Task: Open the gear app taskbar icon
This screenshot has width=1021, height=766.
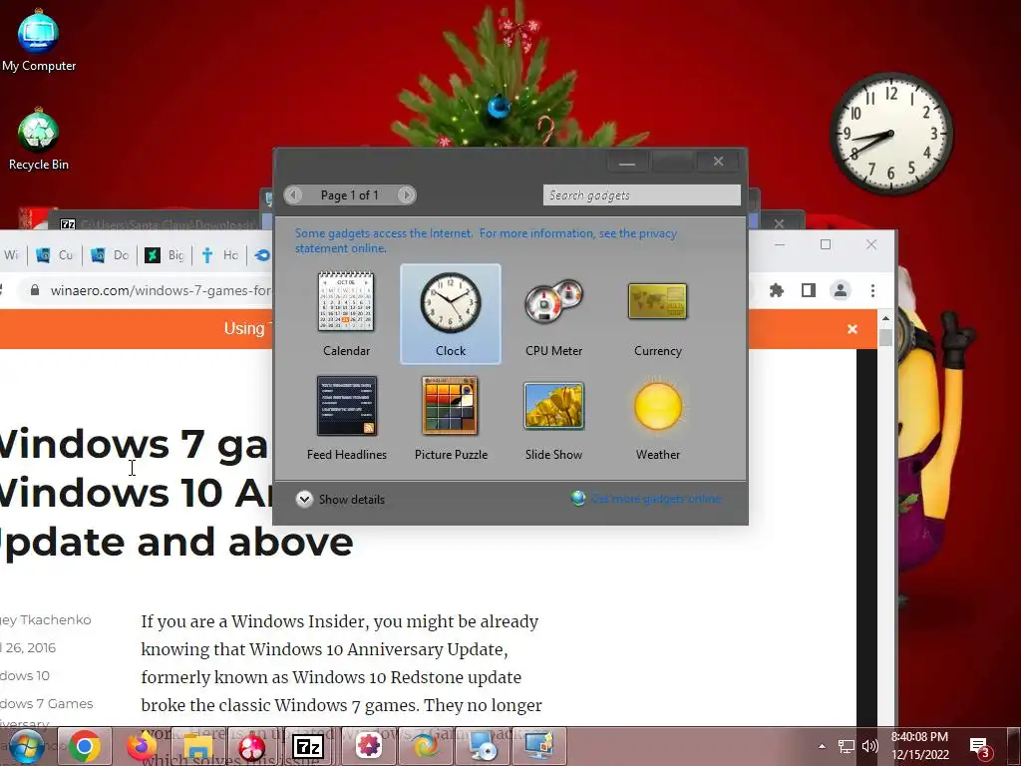Action: tap(369, 746)
